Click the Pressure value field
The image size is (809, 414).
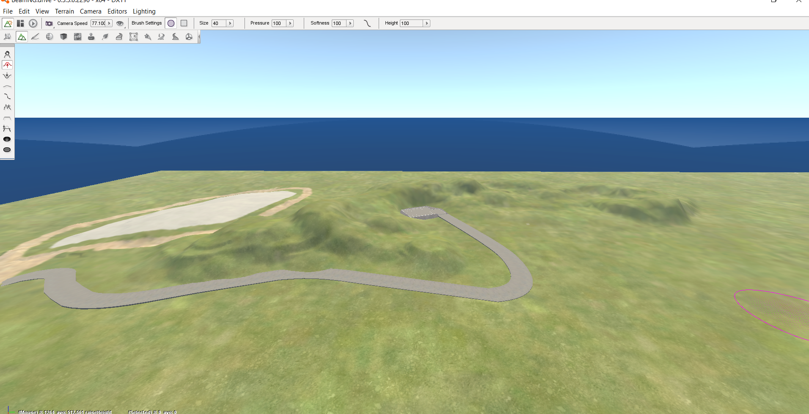279,23
